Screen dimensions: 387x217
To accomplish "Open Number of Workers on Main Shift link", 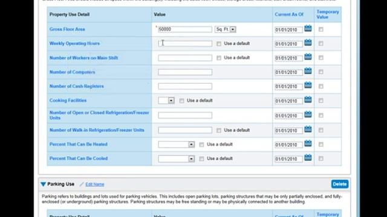I will (x=83, y=58).
